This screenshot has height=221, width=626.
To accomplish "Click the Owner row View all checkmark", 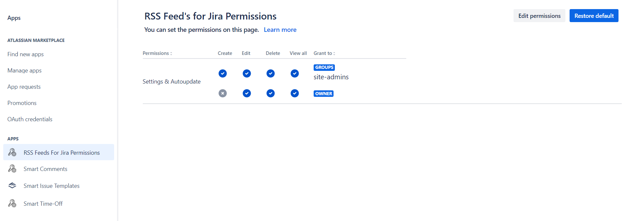I will coord(295,94).
